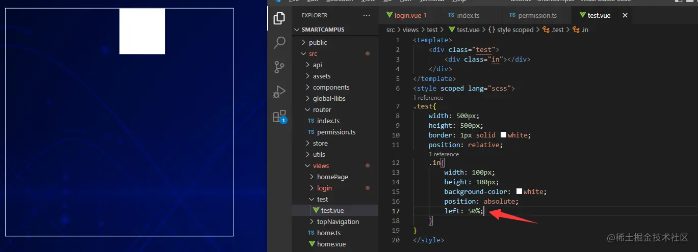Open the 1 reference lens above .in

click(x=444, y=154)
